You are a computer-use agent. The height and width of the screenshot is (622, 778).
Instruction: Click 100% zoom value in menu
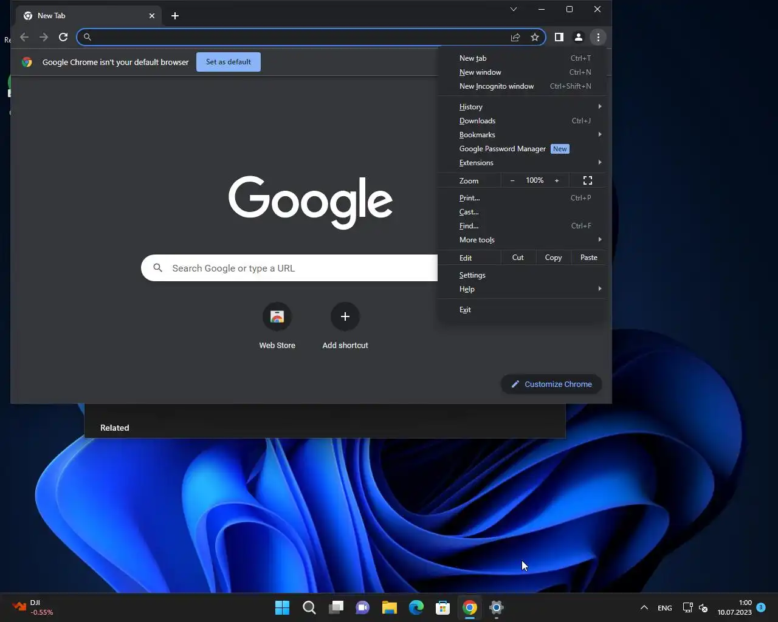pos(535,180)
